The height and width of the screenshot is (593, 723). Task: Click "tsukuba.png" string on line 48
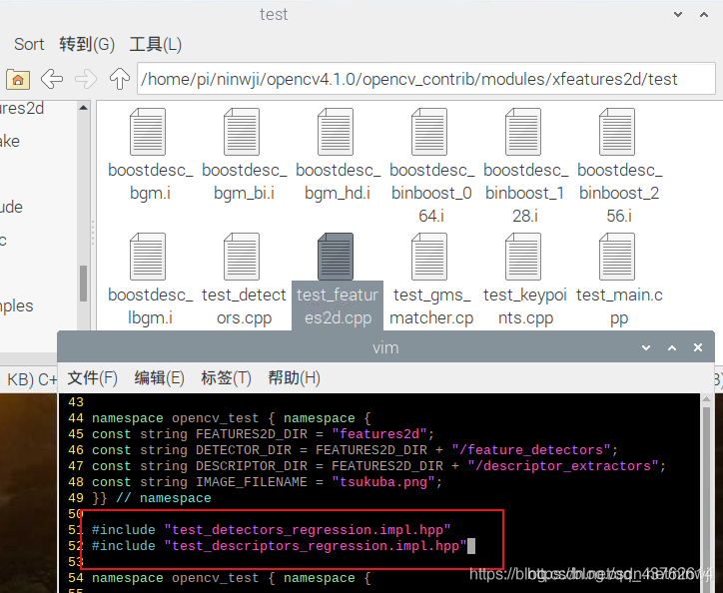(382, 482)
